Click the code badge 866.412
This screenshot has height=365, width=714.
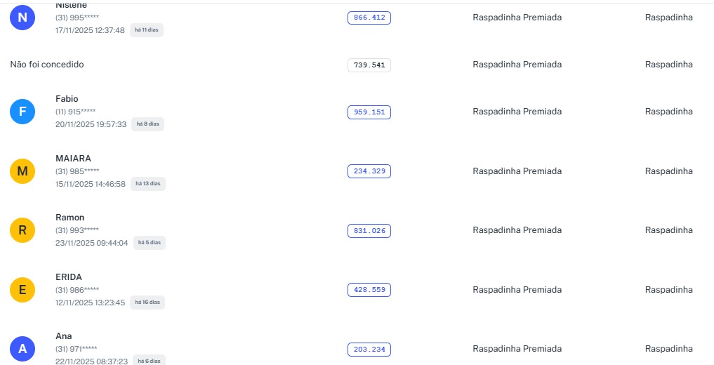point(369,18)
